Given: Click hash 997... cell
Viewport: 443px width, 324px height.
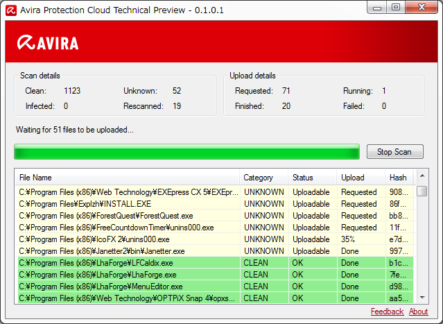Looking at the screenshot, I should 399,251.
